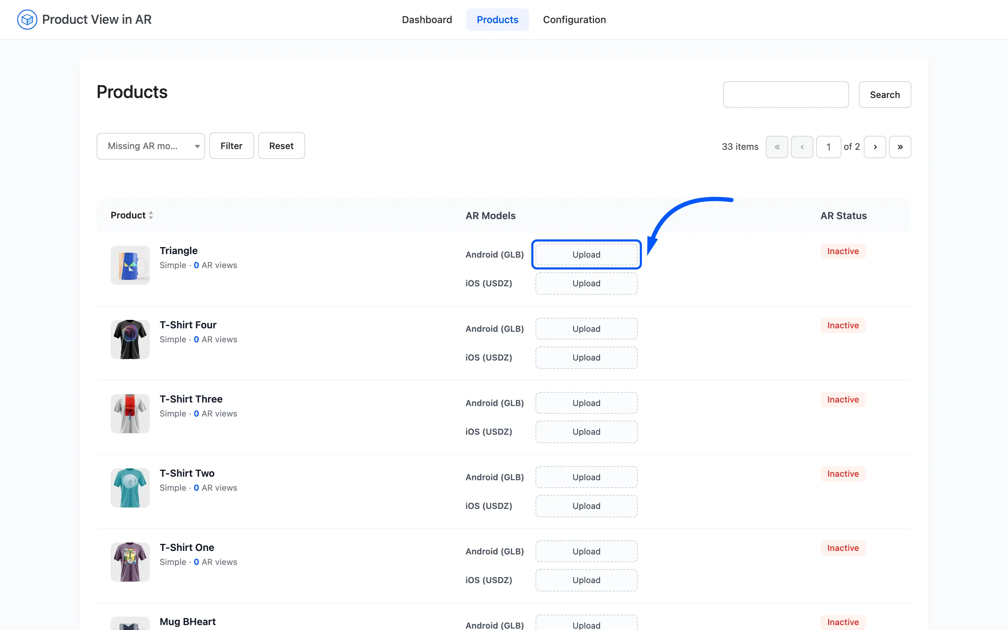
Task: Click the Inactive status badge for Triangle
Action: coord(843,251)
